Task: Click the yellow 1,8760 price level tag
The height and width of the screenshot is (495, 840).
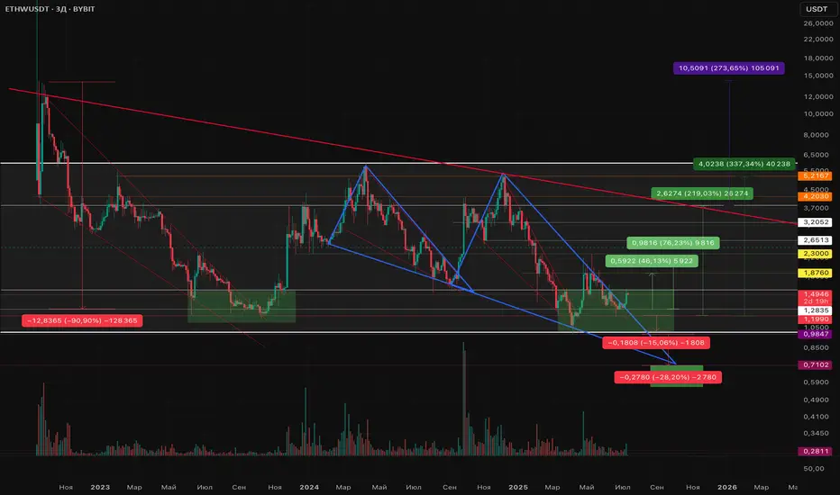Action: pos(815,273)
